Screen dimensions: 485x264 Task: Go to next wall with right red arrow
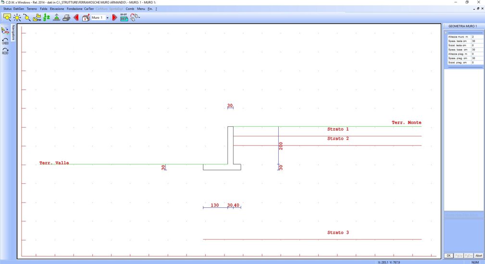pyautogui.click(x=114, y=17)
